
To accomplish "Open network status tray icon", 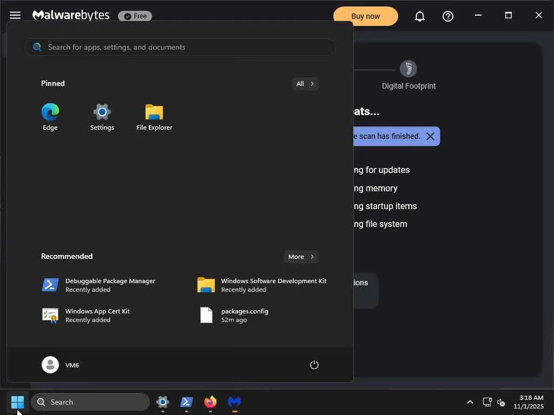I will (x=487, y=402).
